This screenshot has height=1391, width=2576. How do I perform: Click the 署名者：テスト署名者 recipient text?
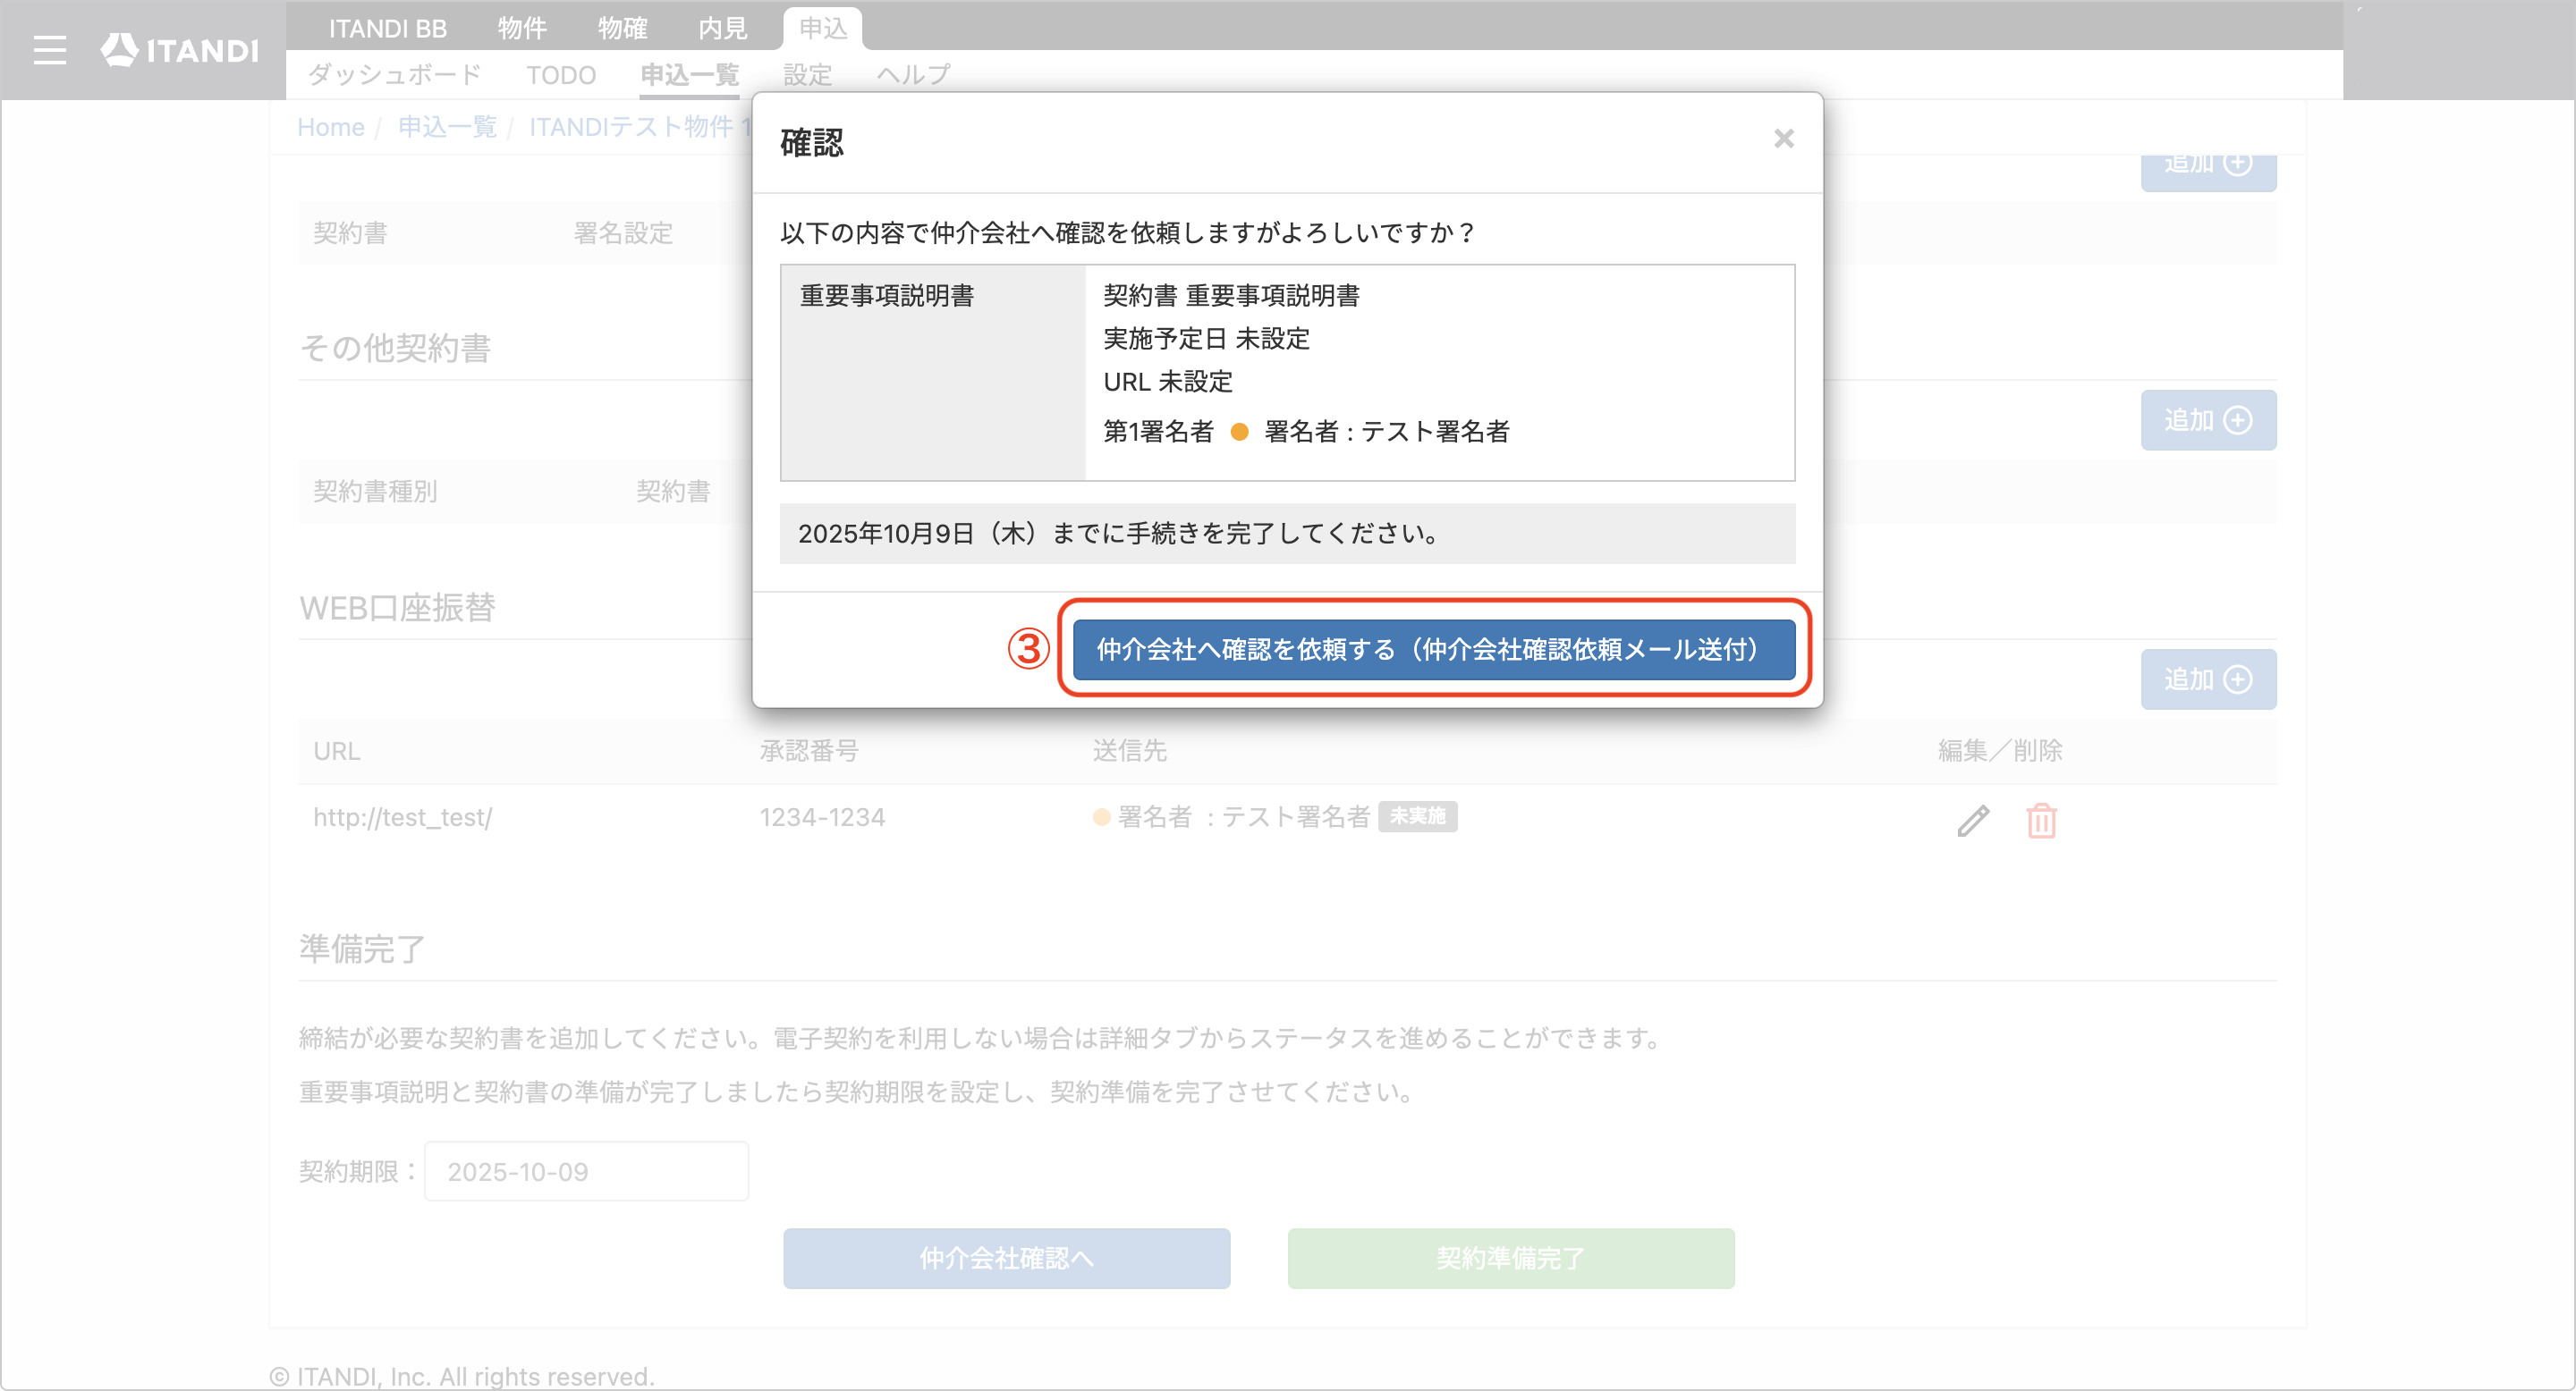point(1243,817)
